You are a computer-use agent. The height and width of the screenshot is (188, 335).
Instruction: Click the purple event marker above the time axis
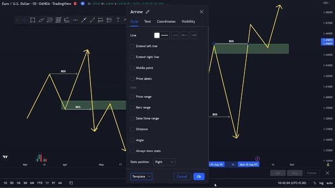click(x=257, y=159)
